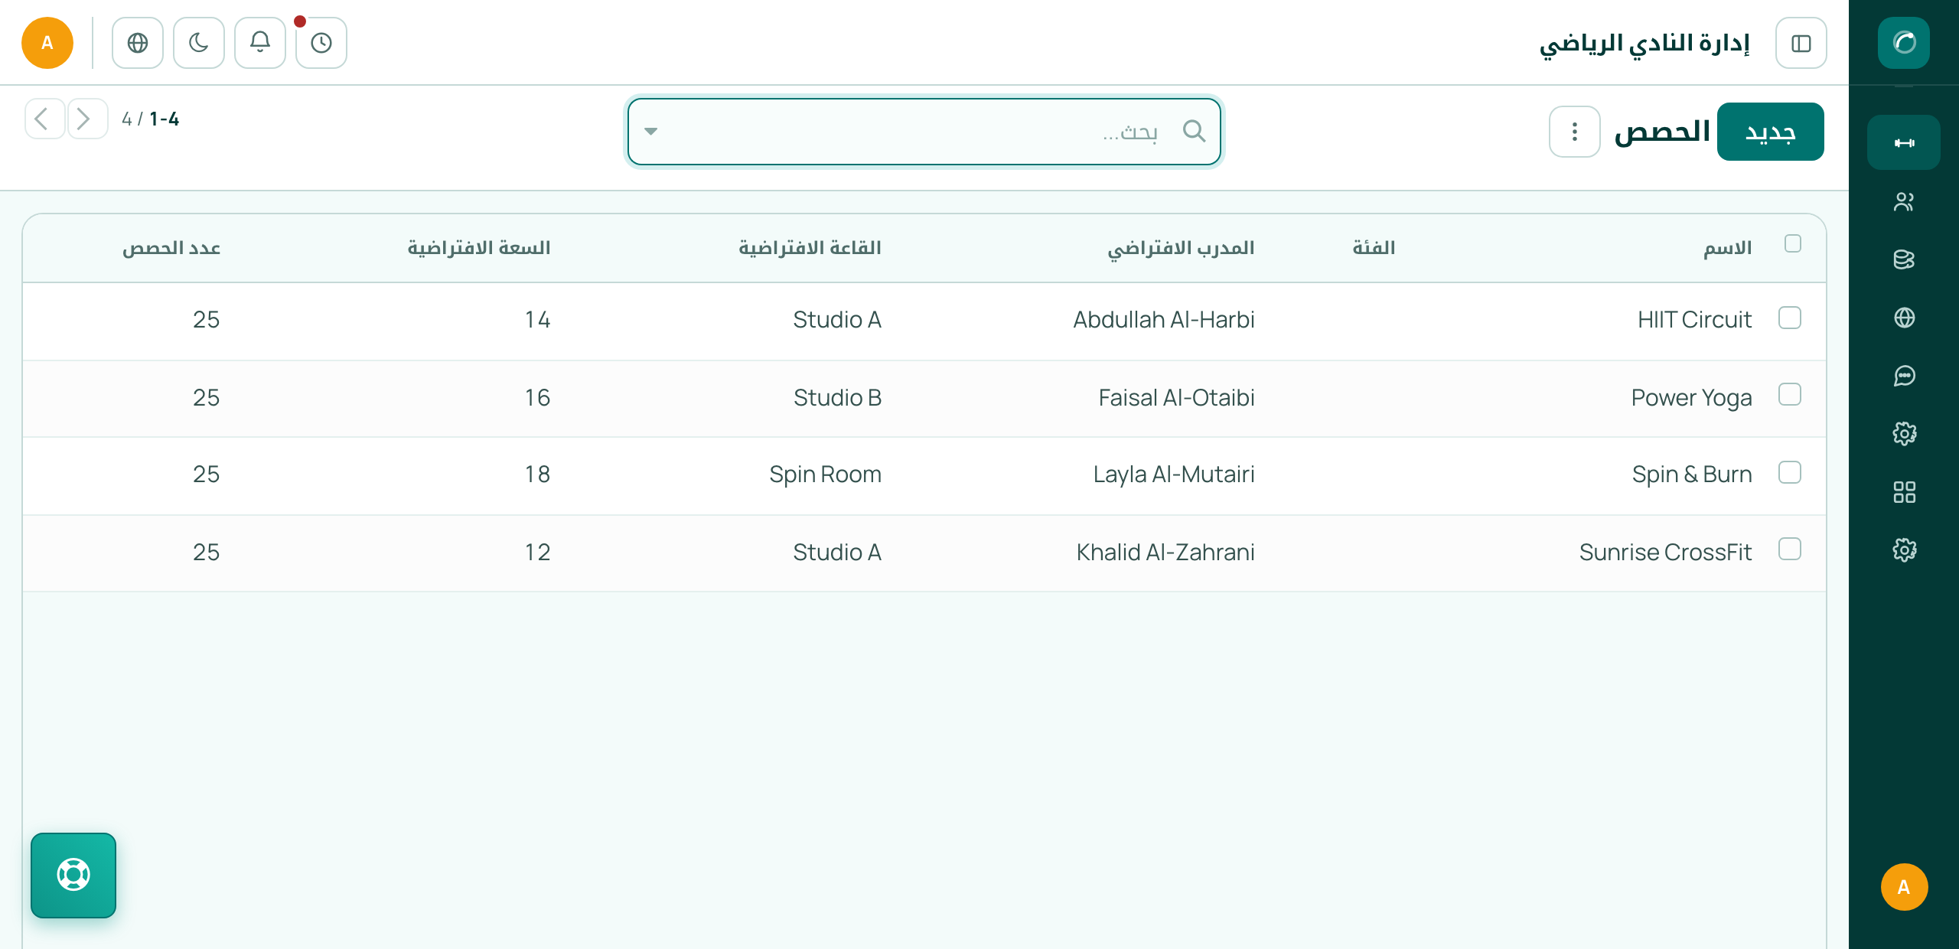Check the HIIT Circuit row checkbox
The image size is (1959, 949).
[x=1789, y=318]
